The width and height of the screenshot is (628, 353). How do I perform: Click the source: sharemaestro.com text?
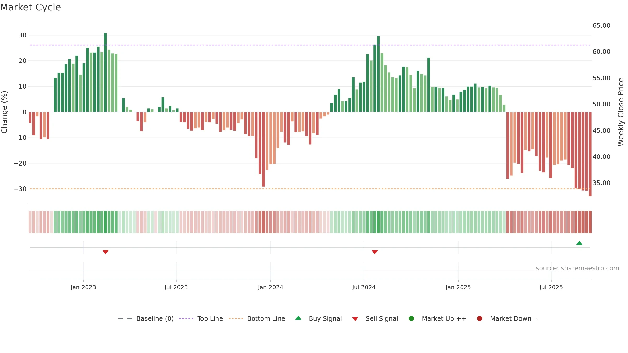[577, 268]
